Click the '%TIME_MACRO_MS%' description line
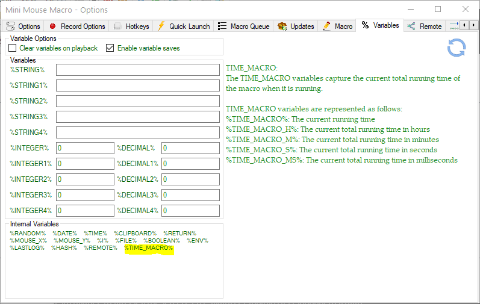This screenshot has height=304, width=480. pyautogui.click(x=341, y=160)
